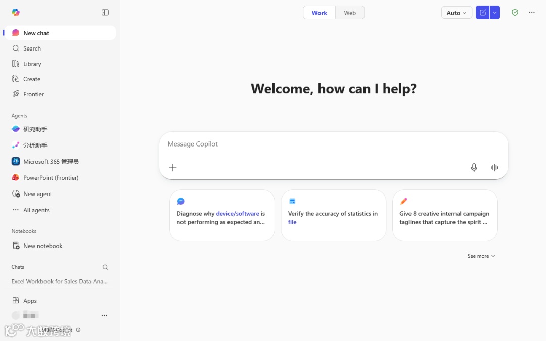Viewport: 546px width, 341px height.
Task: Click the file link in the statistics prompt
Action: (292, 222)
